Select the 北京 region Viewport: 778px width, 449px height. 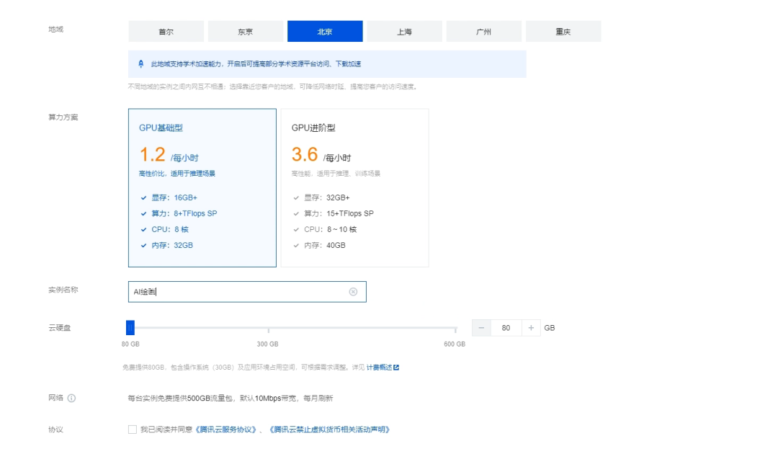[325, 31]
